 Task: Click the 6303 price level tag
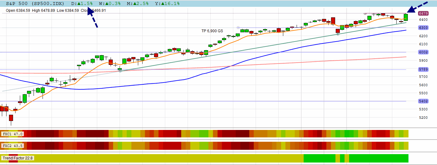point(424,28)
